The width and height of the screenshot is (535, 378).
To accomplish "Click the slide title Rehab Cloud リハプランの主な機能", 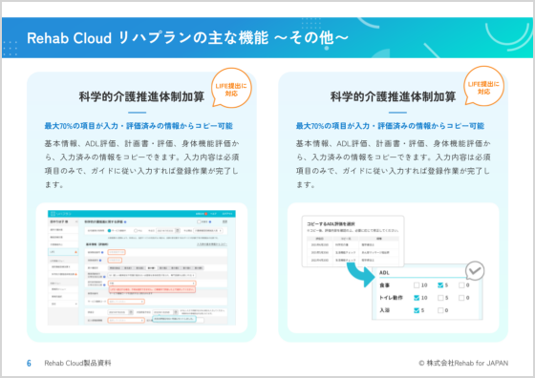I will point(187,38).
